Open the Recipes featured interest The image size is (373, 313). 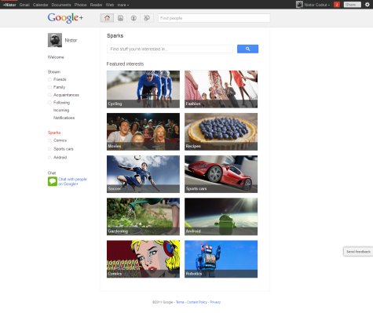[221, 132]
